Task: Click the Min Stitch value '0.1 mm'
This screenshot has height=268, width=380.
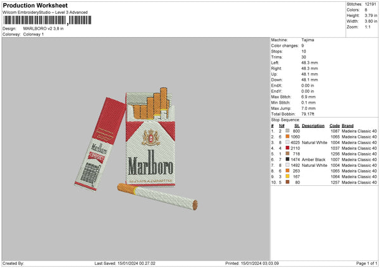Action: tap(308, 102)
